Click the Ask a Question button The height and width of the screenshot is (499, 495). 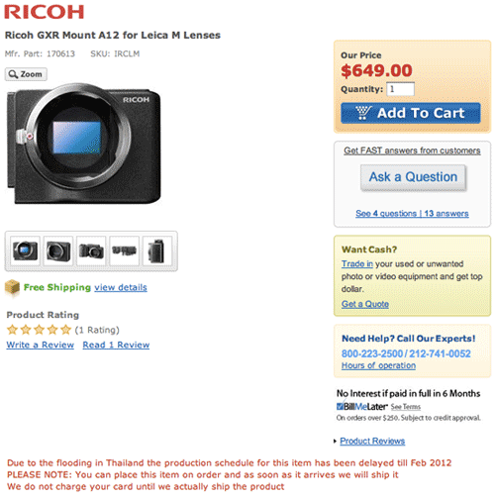[413, 177]
